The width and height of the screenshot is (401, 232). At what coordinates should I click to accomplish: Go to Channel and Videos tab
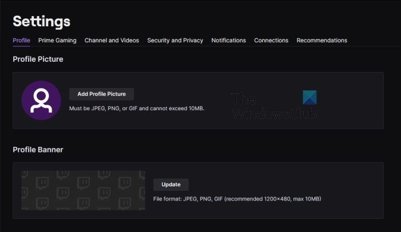(112, 41)
